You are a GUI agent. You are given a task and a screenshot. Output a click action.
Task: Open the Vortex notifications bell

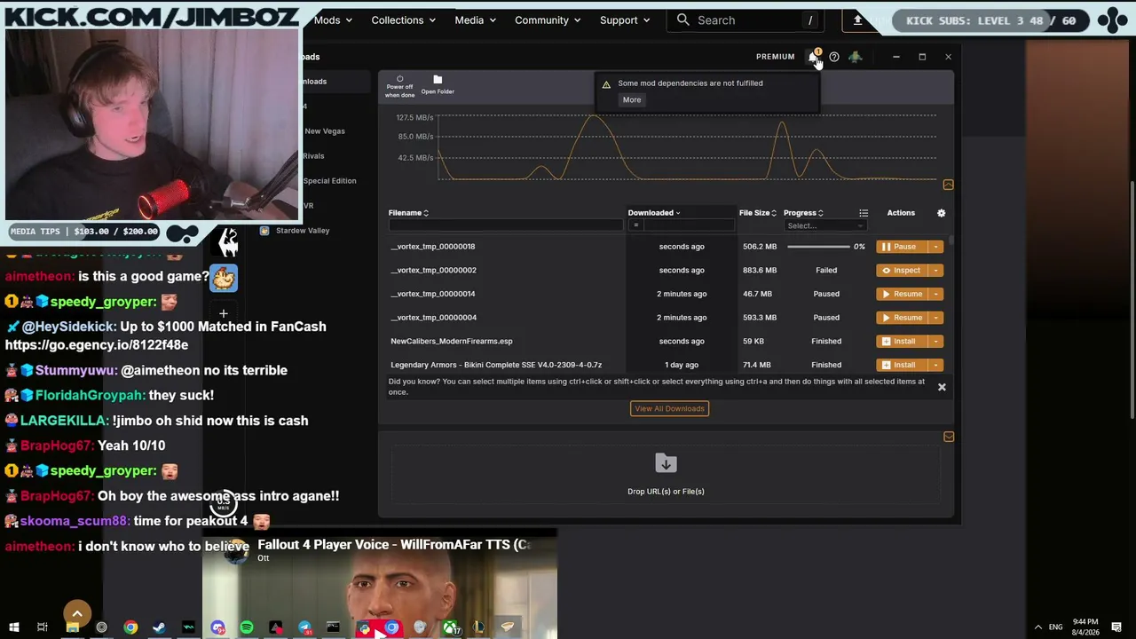point(813,57)
